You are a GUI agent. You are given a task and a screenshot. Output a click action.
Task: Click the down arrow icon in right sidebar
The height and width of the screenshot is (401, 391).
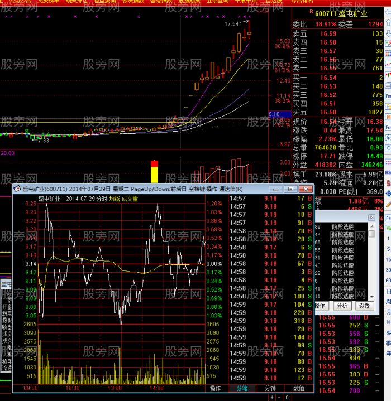[388, 33]
